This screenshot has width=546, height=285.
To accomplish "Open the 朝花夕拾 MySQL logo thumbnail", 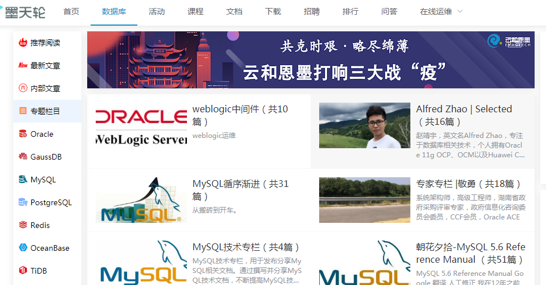I will pyautogui.click(x=365, y=262).
